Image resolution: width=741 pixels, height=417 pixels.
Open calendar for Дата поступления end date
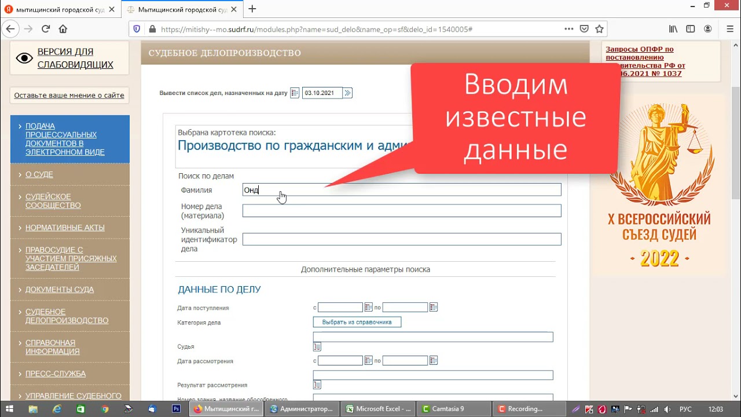[x=434, y=307]
